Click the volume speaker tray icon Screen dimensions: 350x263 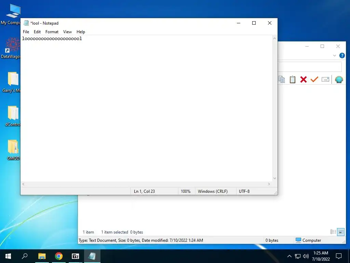(x=306, y=256)
